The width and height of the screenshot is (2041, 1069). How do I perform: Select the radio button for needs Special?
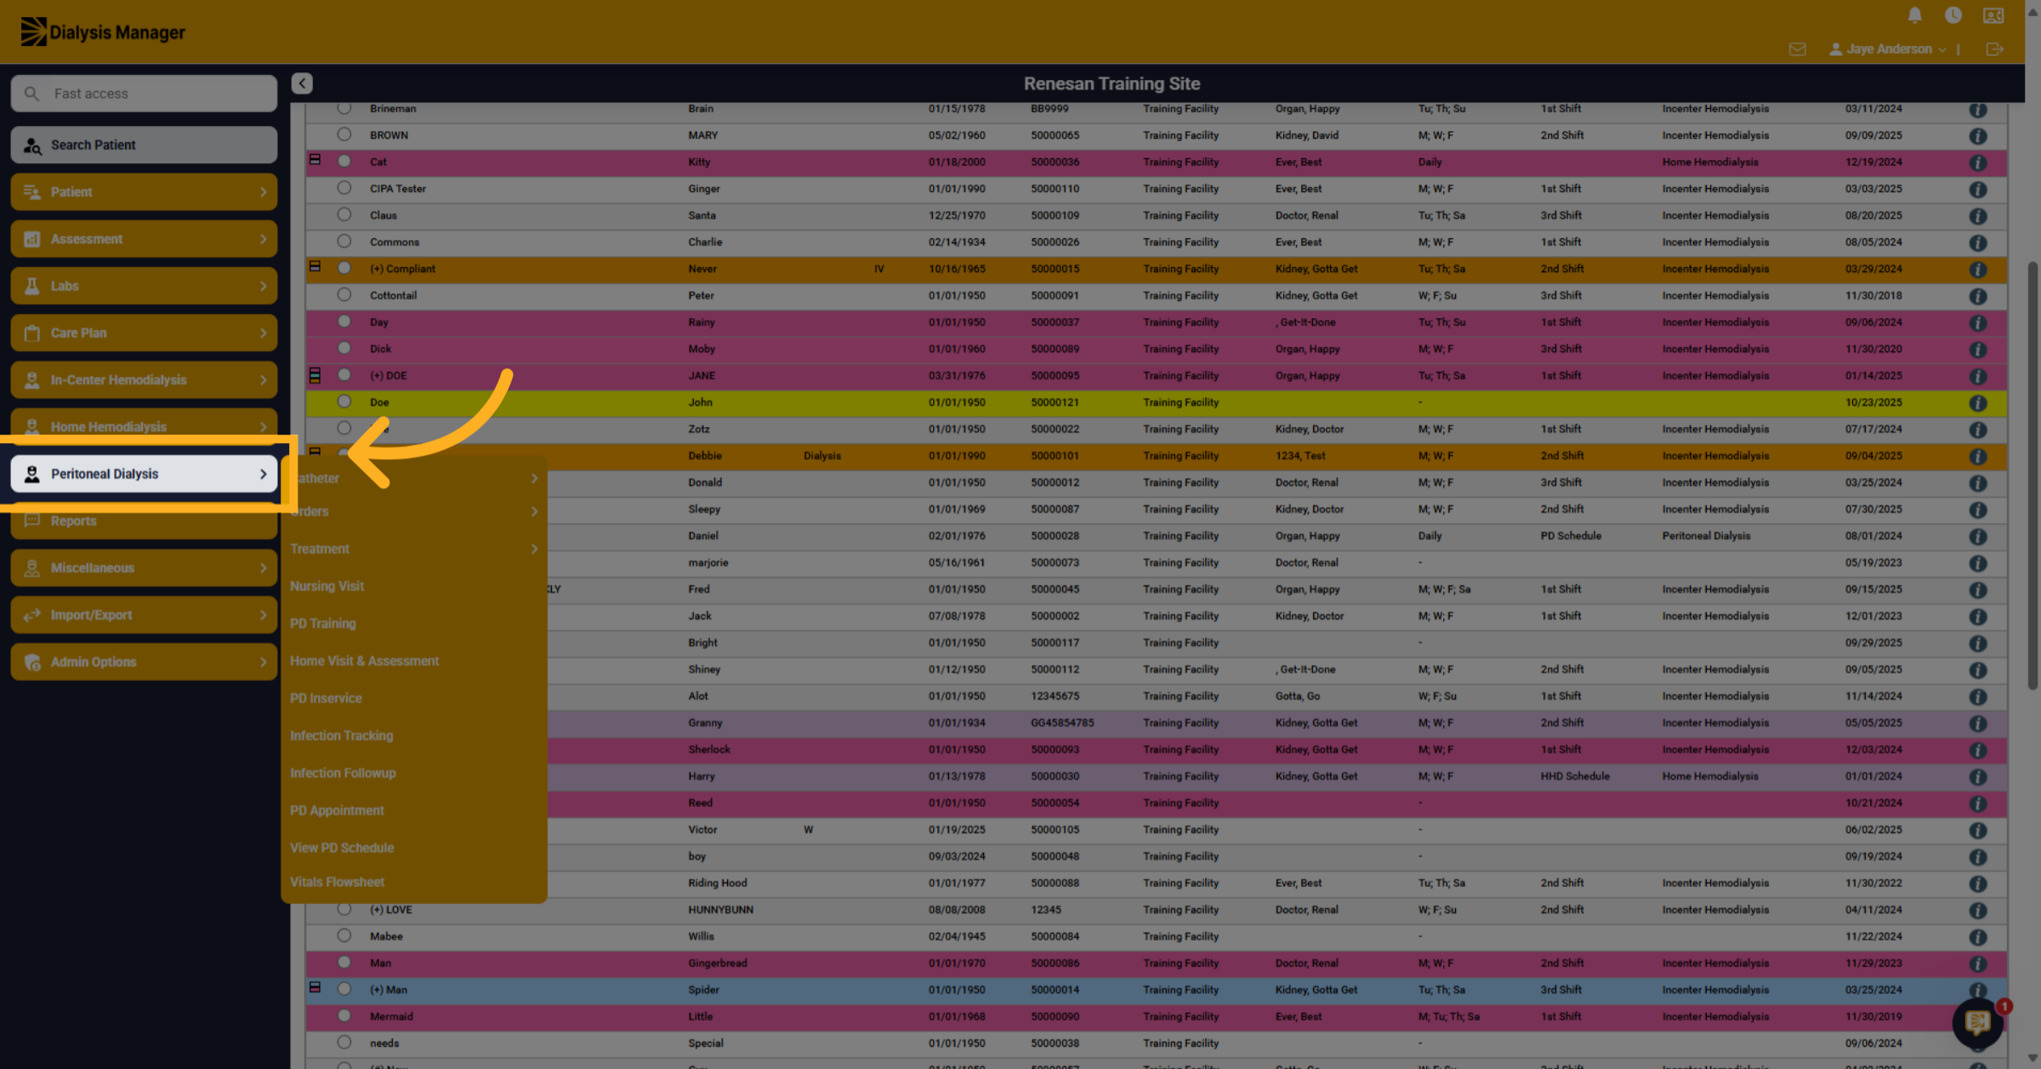pos(344,1043)
